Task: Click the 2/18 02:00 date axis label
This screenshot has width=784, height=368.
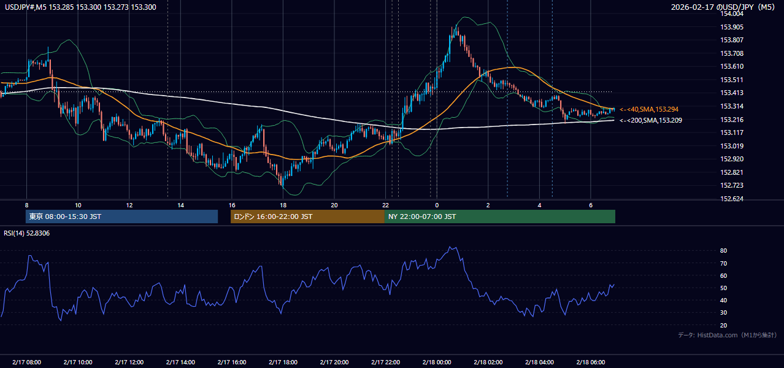Action: 488,362
